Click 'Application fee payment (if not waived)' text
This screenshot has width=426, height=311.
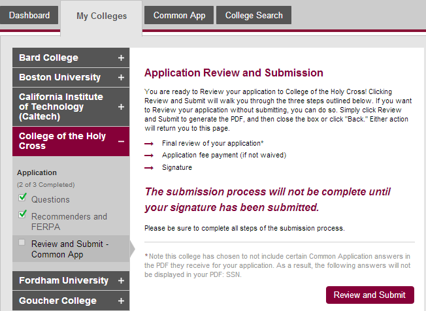click(x=224, y=155)
